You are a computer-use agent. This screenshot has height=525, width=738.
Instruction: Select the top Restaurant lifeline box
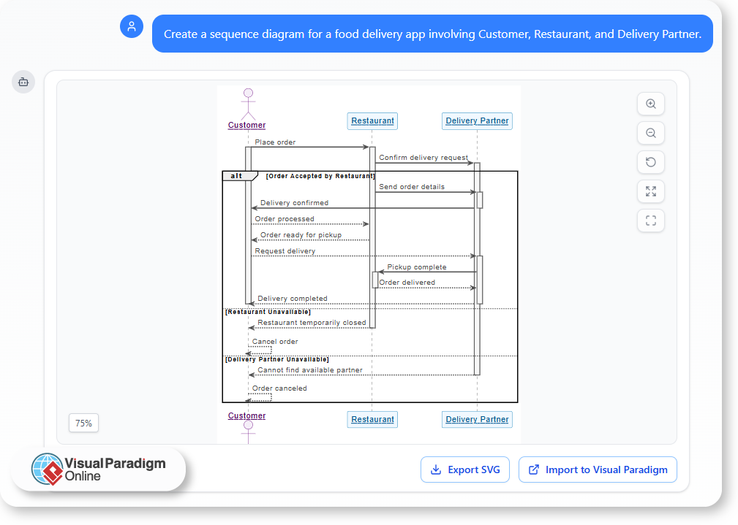(372, 120)
